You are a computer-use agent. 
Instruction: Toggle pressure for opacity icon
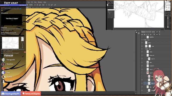pyautogui.click(x=40, y=5)
